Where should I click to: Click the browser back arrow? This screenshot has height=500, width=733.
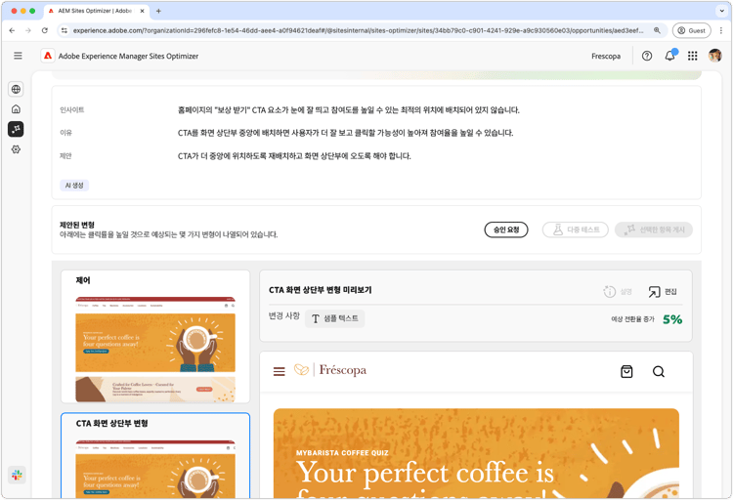point(12,30)
